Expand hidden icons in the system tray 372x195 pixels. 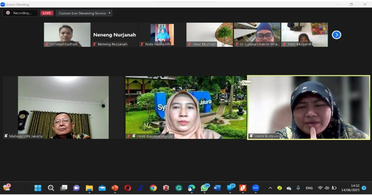270,188
